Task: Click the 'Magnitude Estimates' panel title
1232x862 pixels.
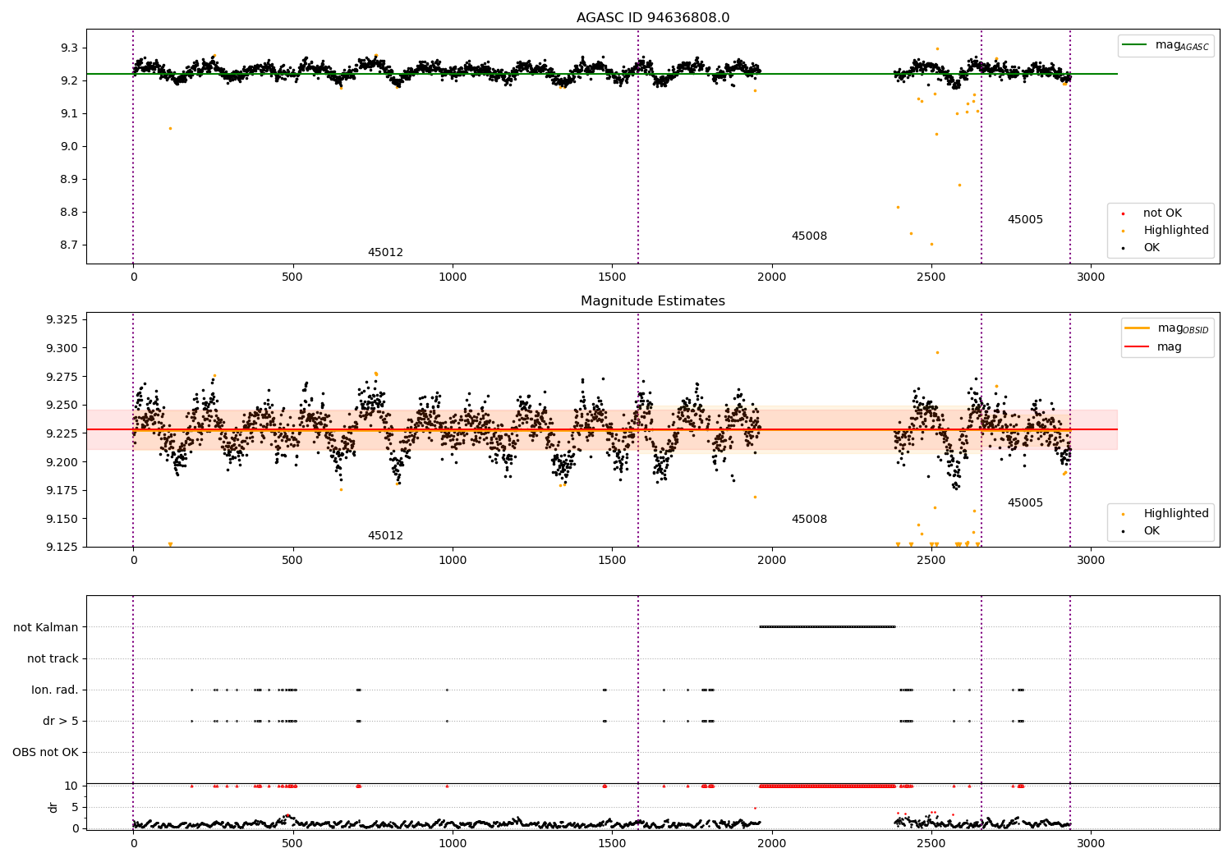Action: point(652,301)
